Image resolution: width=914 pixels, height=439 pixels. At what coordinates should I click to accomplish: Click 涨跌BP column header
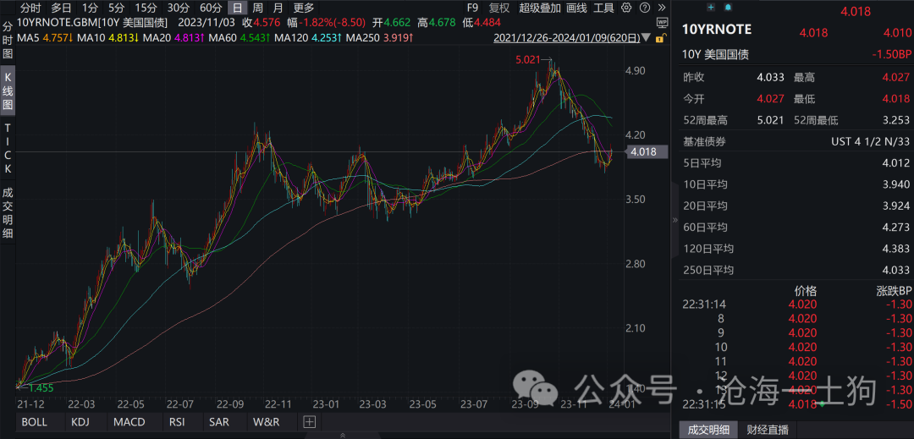pos(894,291)
